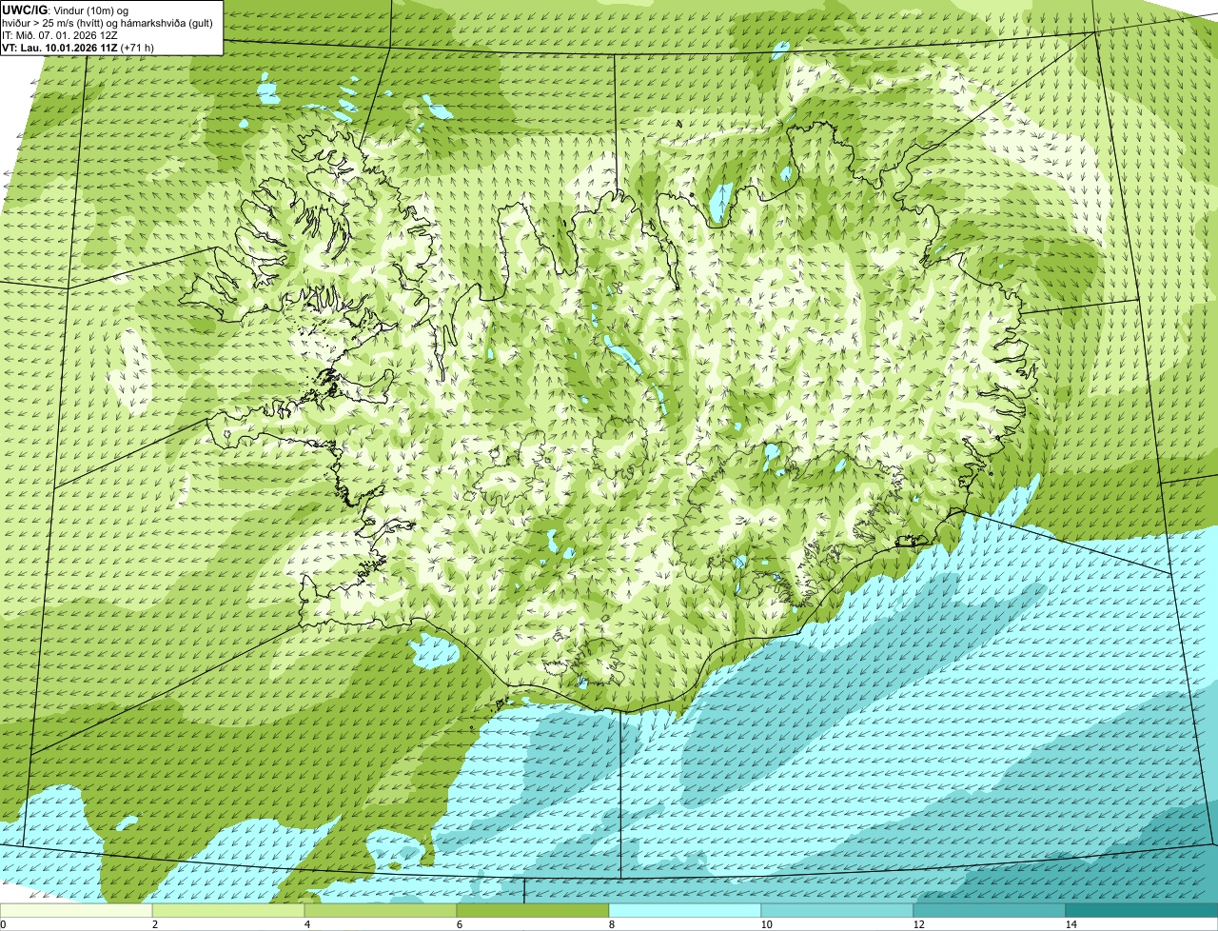Click the 8–10 m/s light cyan legend swatch

point(685,910)
